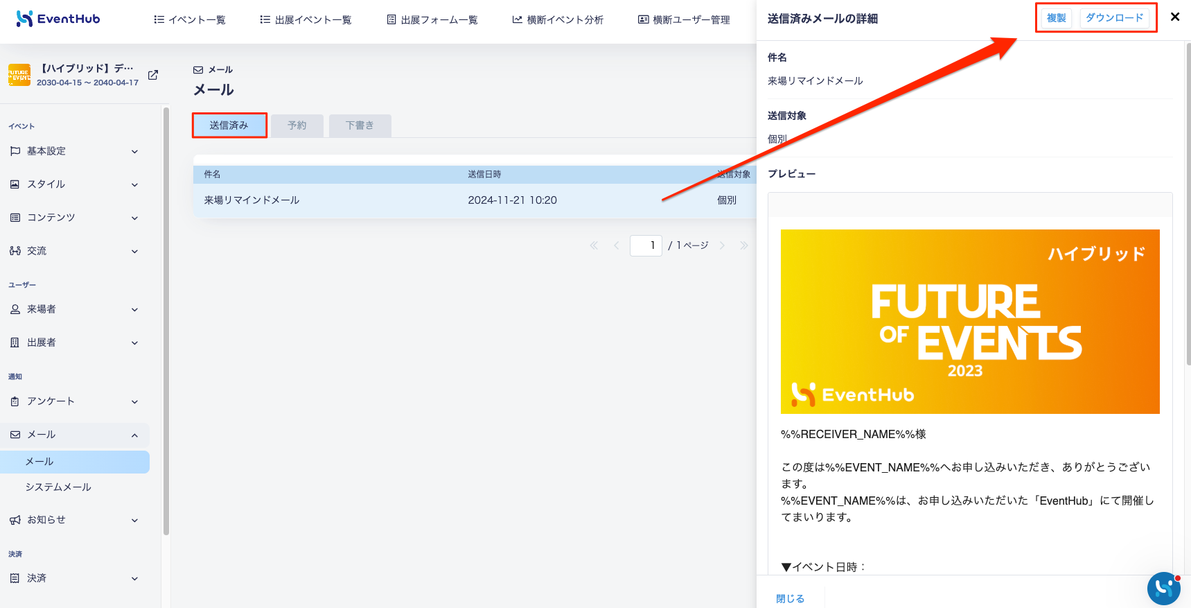Screen dimensions: 1191x608
Task: Switch to the 下書き tab
Action: pyautogui.click(x=360, y=125)
